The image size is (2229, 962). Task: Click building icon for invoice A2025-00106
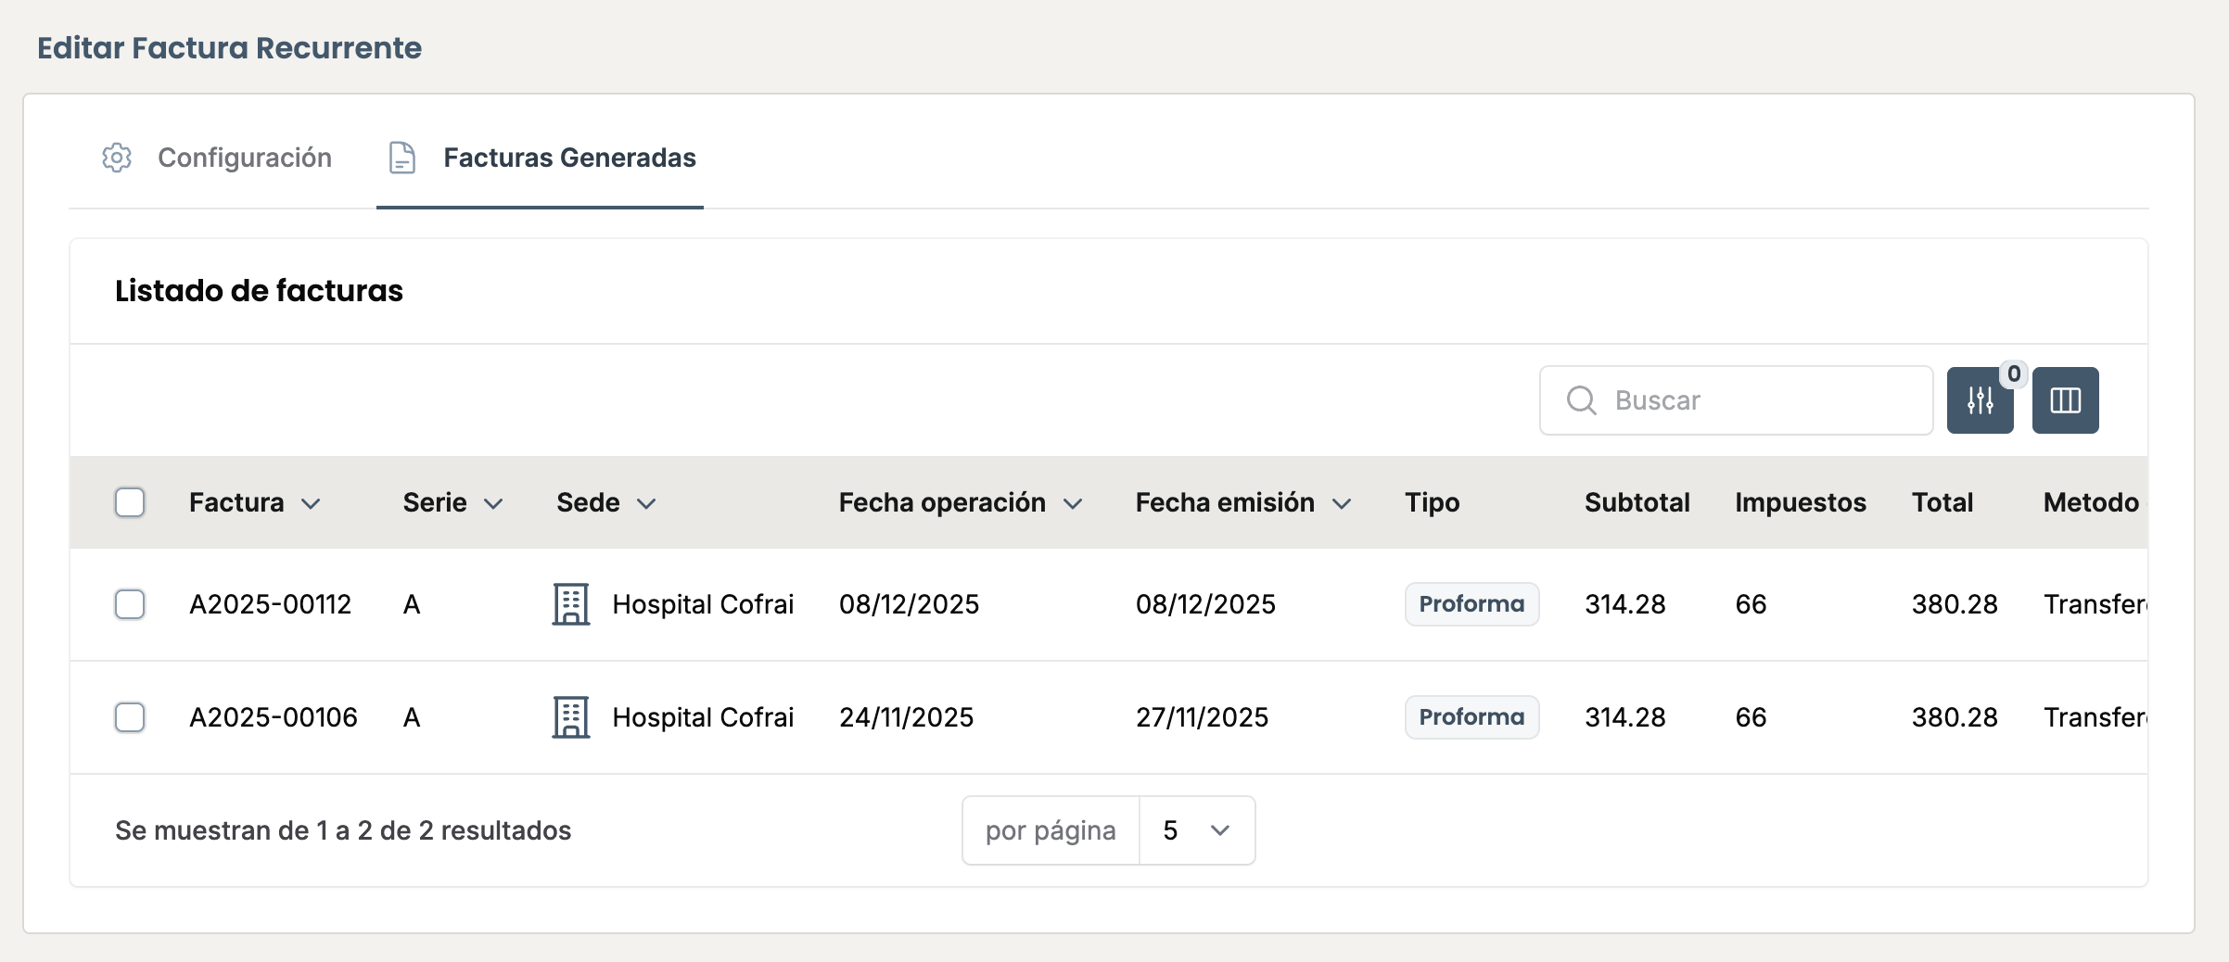click(x=571, y=717)
